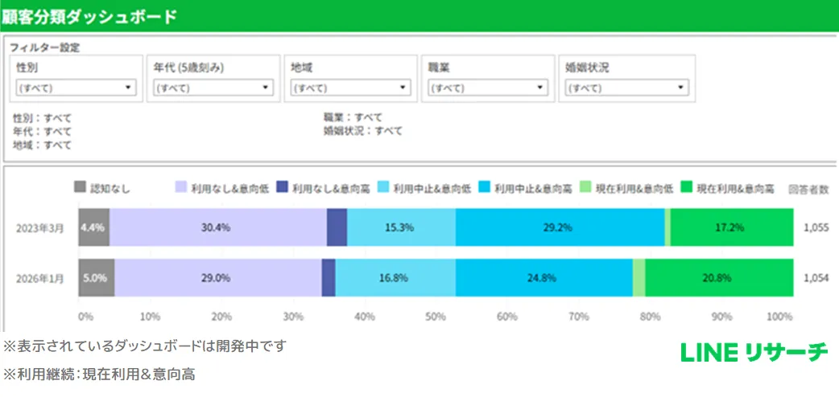Click the 利用中止&意向高 legend swatch
This screenshot has height=397, width=839.
484,188
